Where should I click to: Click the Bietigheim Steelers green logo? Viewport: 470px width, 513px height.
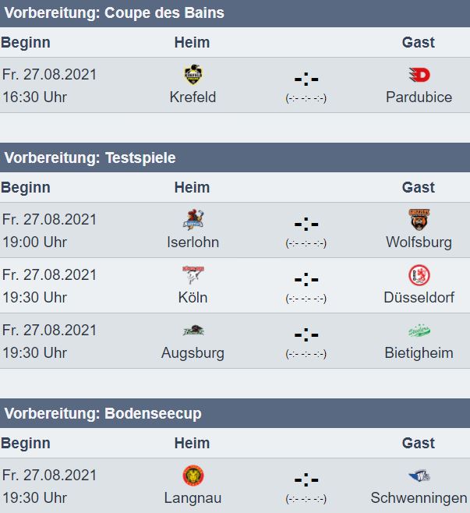click(419, 331)
